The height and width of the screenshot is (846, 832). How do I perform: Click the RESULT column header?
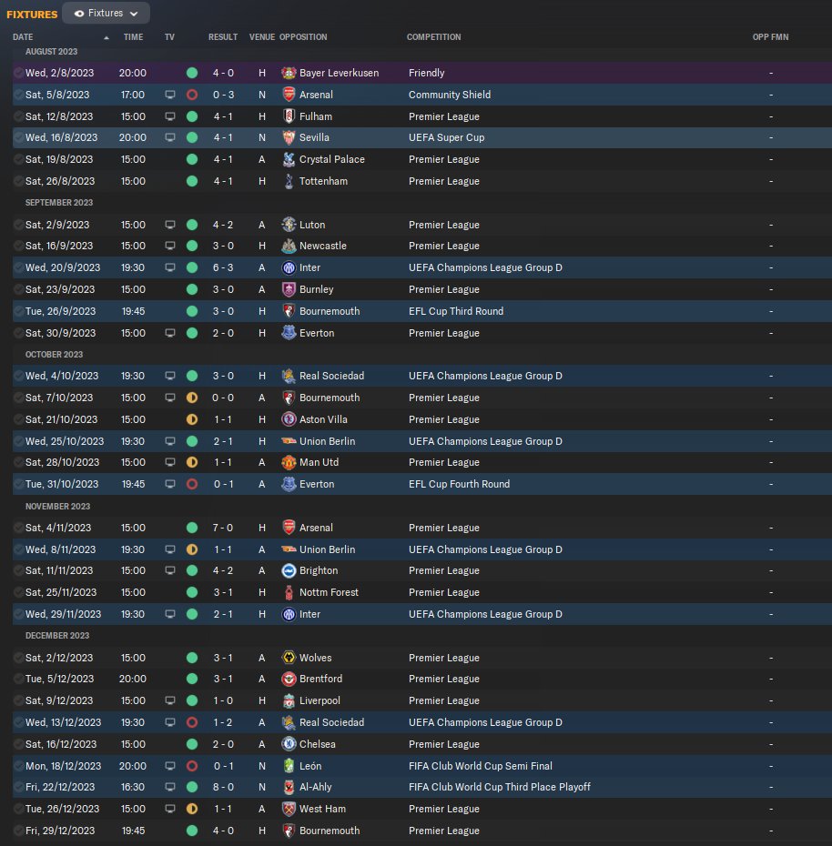click(x=223, y=36)
